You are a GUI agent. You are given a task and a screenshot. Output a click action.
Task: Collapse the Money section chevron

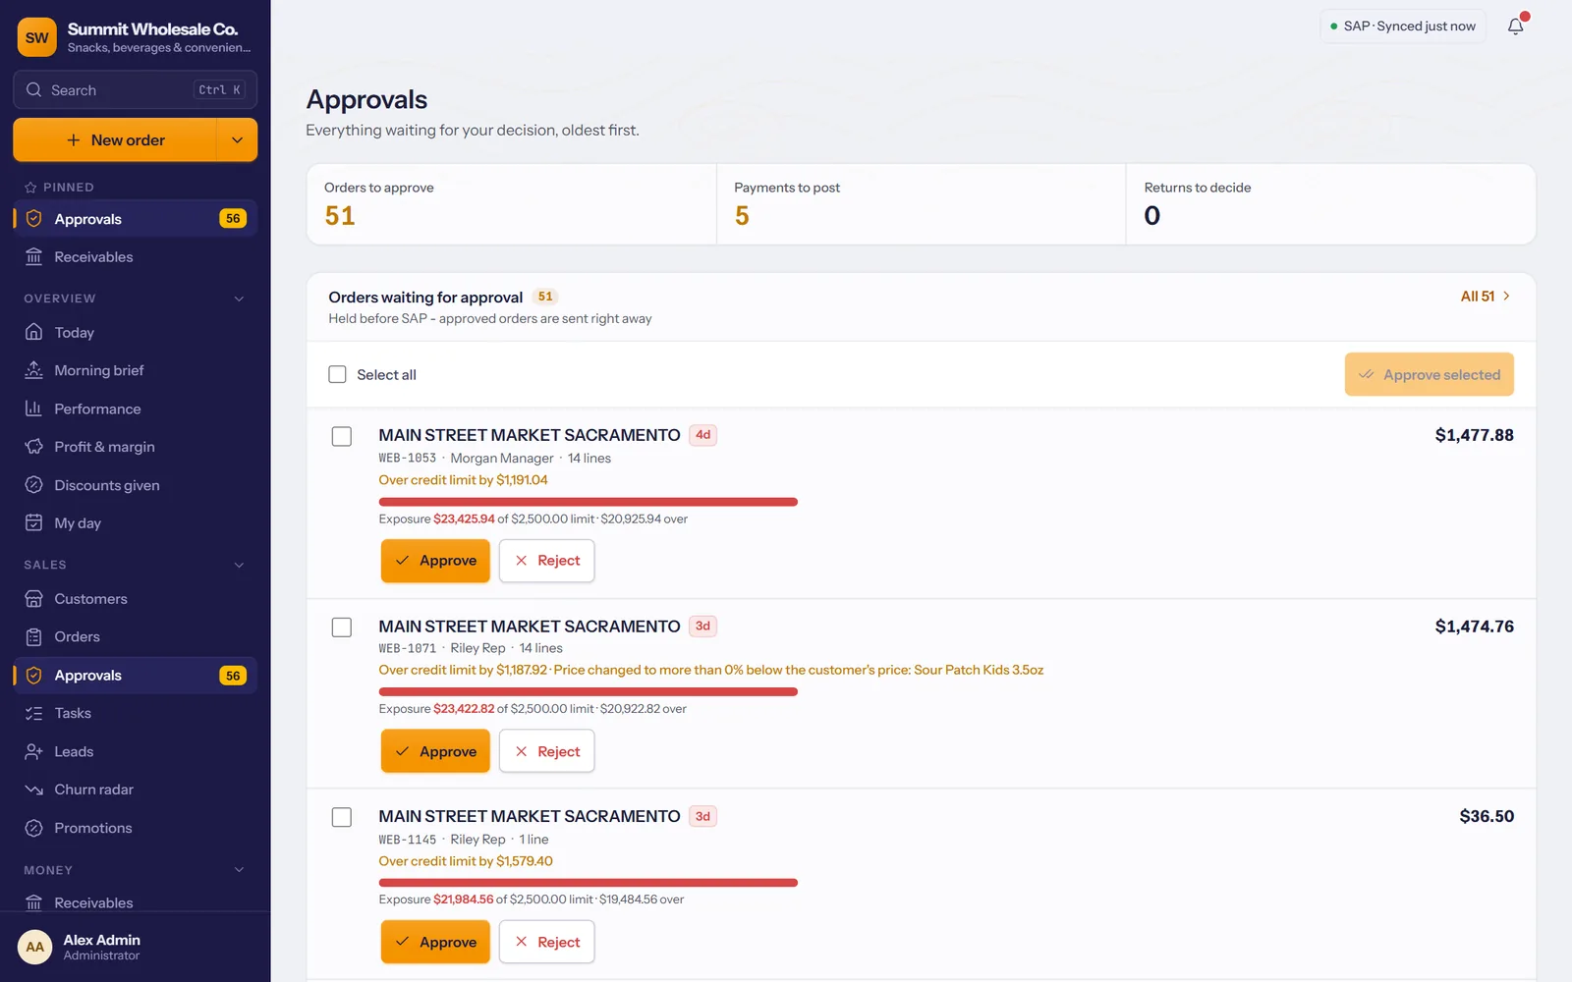[239, 870]
